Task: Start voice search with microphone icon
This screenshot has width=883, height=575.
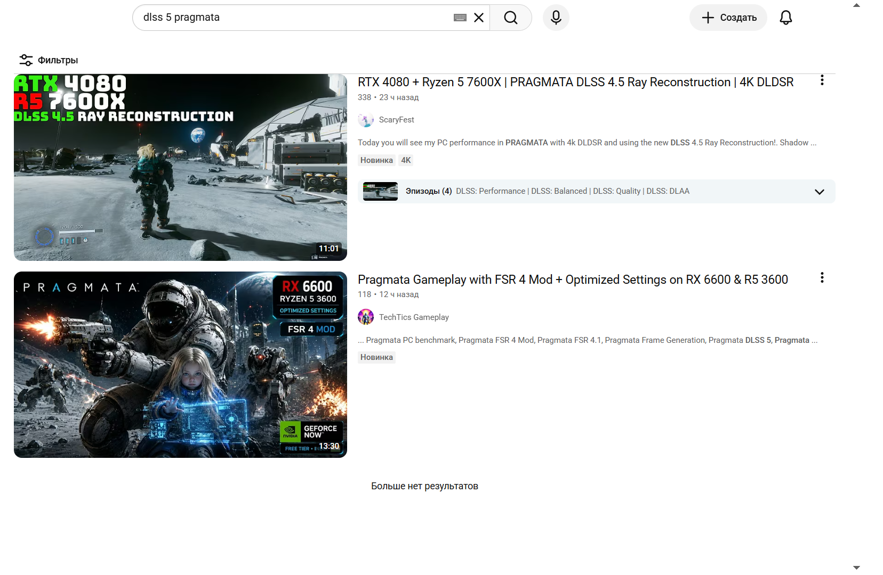Action: click(x=556, y=18)
